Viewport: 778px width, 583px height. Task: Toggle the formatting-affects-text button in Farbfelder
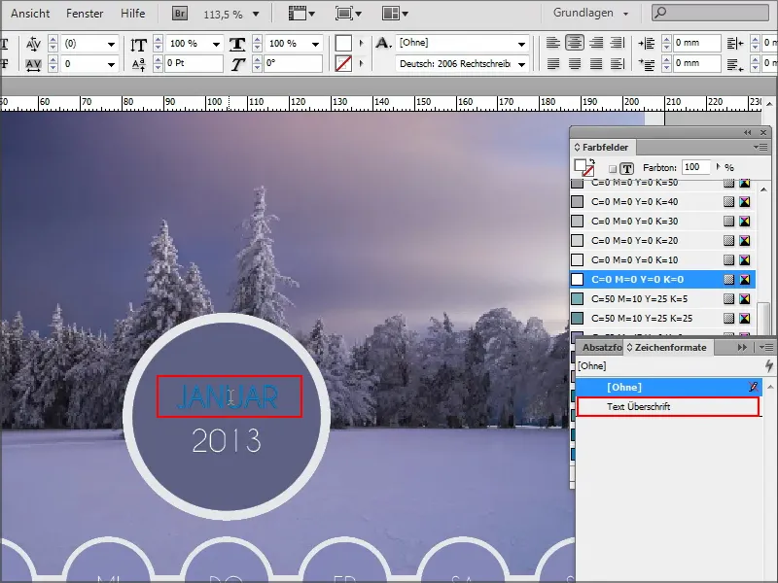[x=626, y=166]
